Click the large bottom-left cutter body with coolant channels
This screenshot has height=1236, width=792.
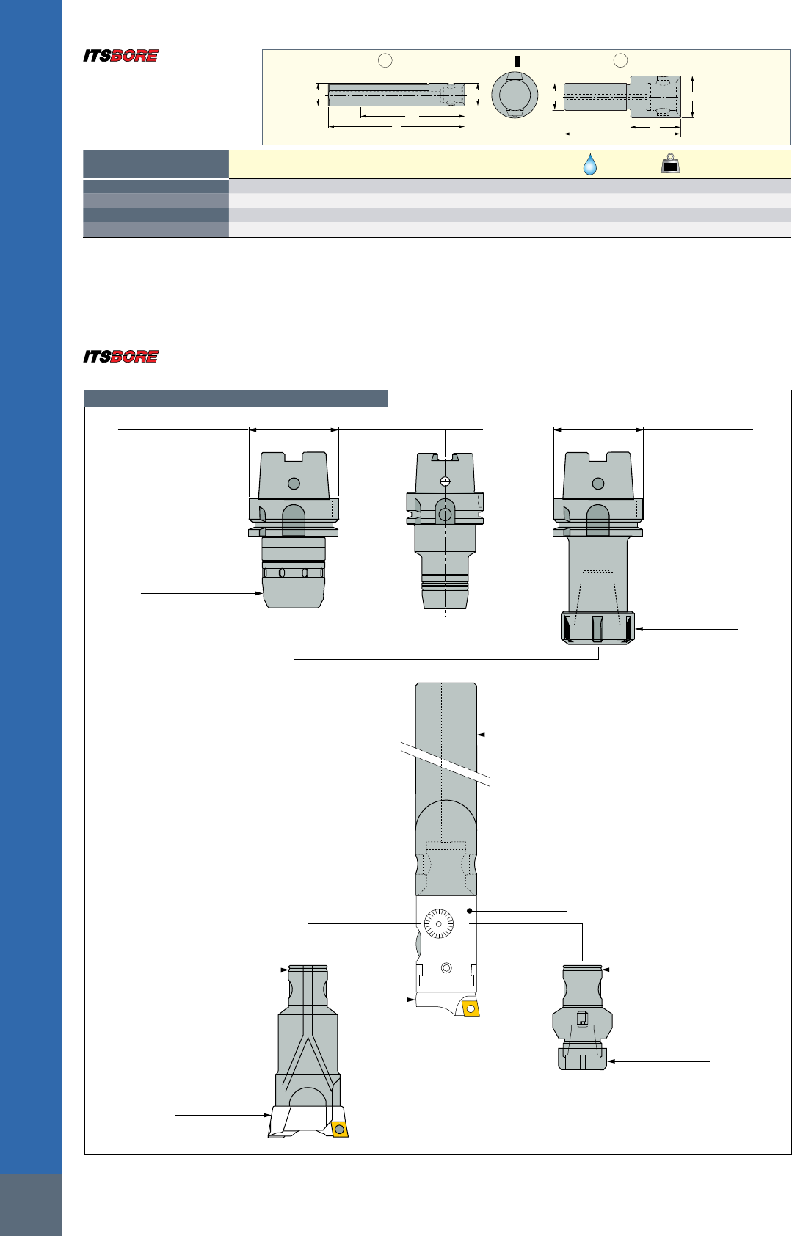pos(308,1051)
